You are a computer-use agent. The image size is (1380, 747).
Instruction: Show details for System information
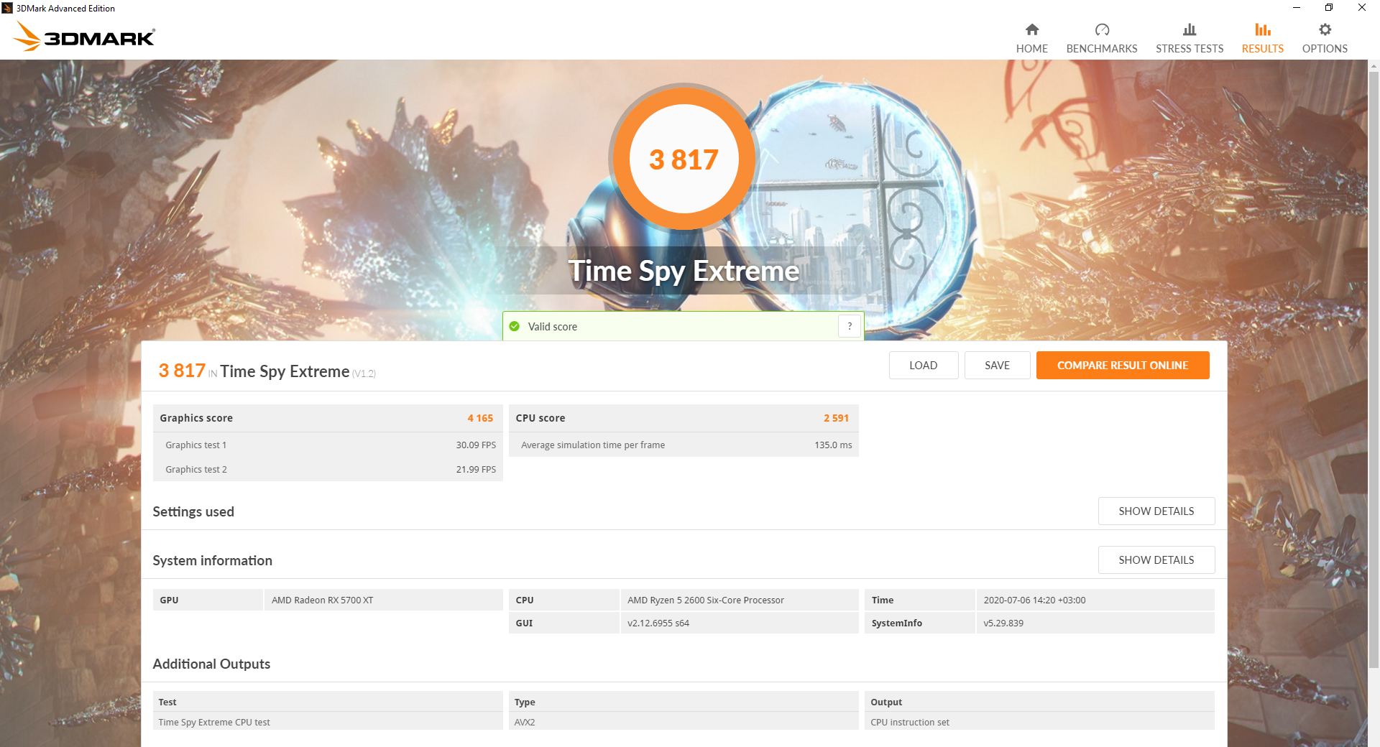(1156, 560)
